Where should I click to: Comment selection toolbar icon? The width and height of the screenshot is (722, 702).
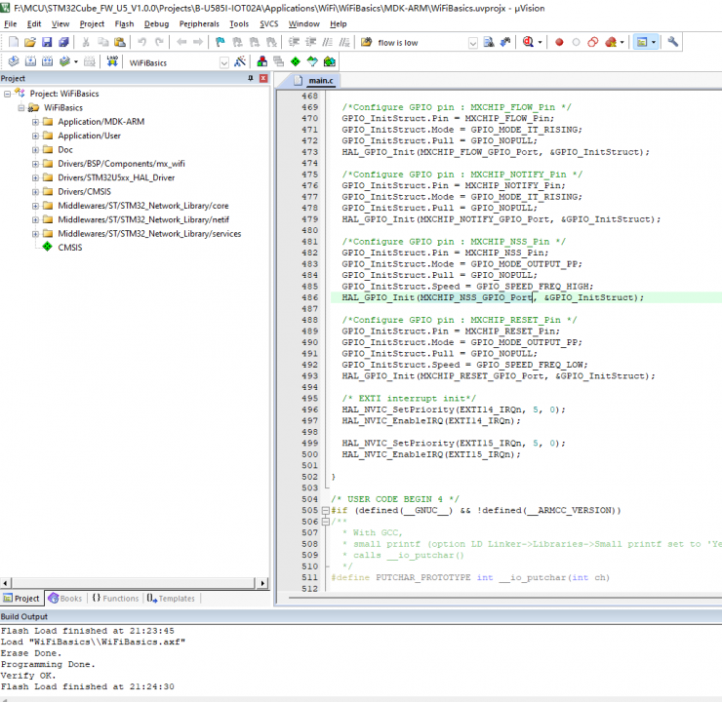pos(328,42)
